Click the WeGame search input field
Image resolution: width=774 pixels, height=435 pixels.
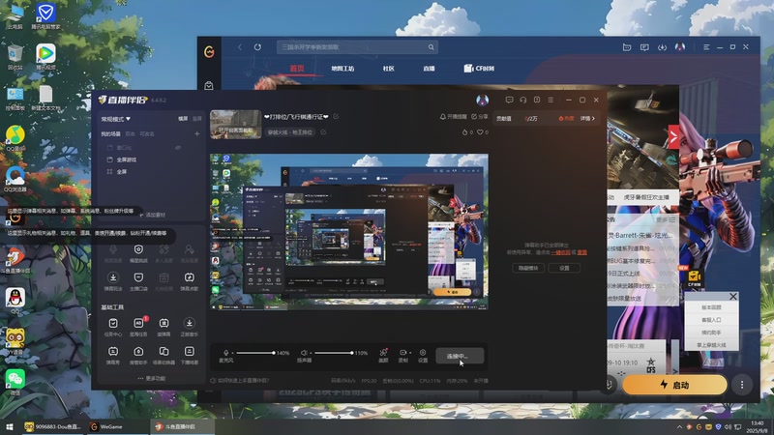357,47
